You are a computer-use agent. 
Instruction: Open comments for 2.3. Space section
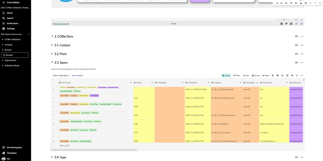[x=297, y=63]
